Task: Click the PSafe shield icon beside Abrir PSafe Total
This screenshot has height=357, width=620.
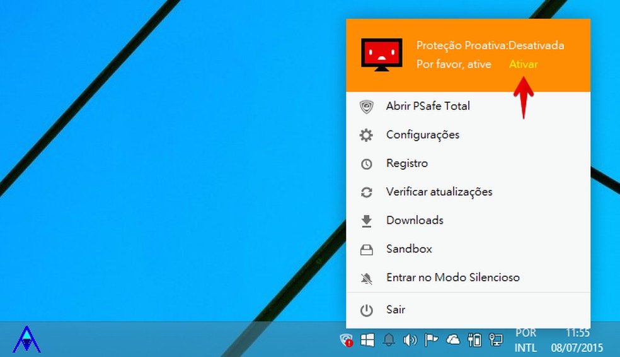Action: point(367,107)
